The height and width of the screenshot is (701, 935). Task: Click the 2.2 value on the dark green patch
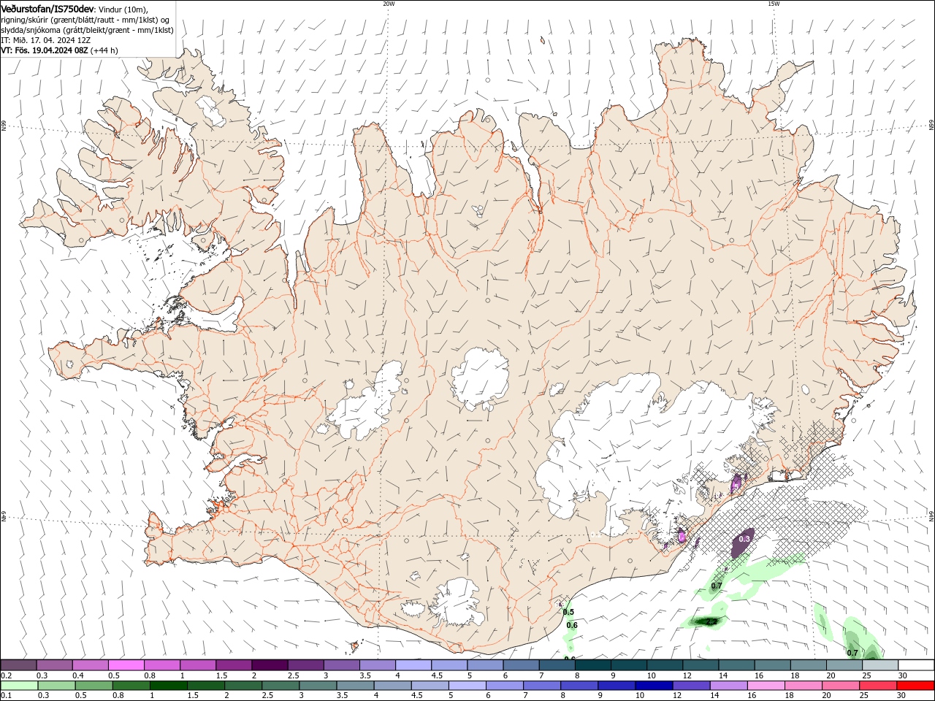pyautogui.click(x=711, y=621)
